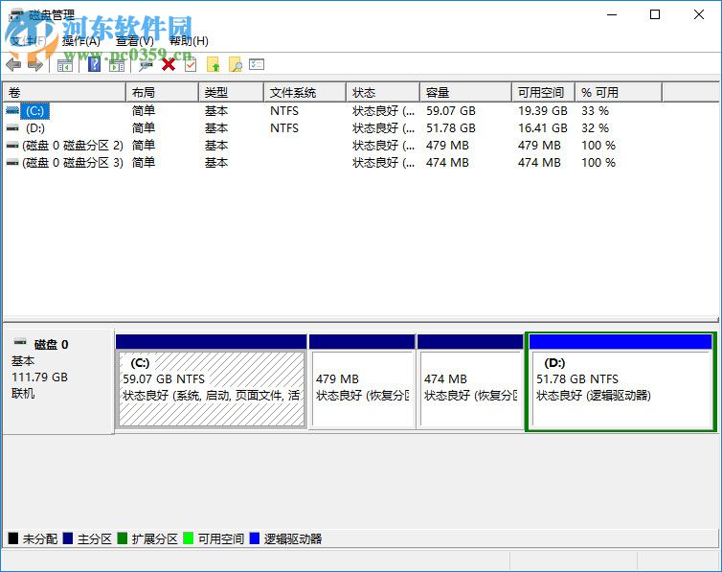
Task: Sort by the 可用空间 column header
Action: click(x=543, y=93)
